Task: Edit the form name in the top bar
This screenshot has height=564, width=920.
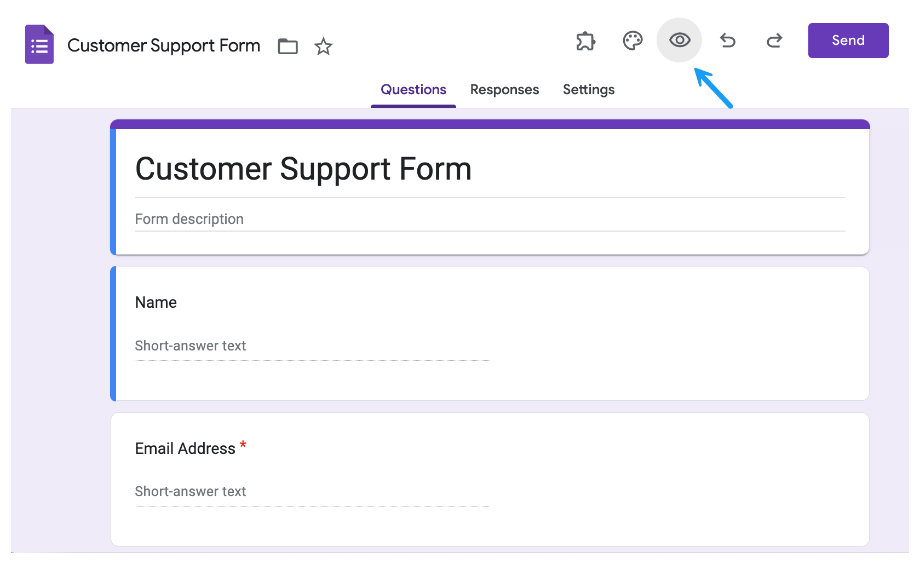Action: (x=163, y=45)
